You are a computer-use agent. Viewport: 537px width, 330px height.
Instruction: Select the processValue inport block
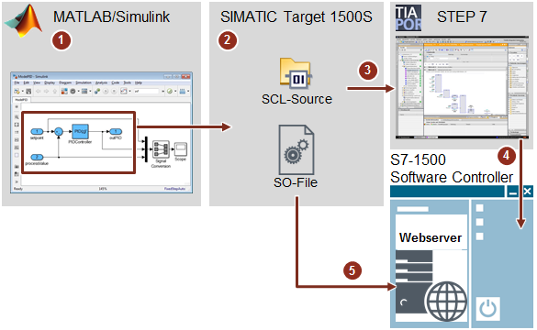point(37,157)
